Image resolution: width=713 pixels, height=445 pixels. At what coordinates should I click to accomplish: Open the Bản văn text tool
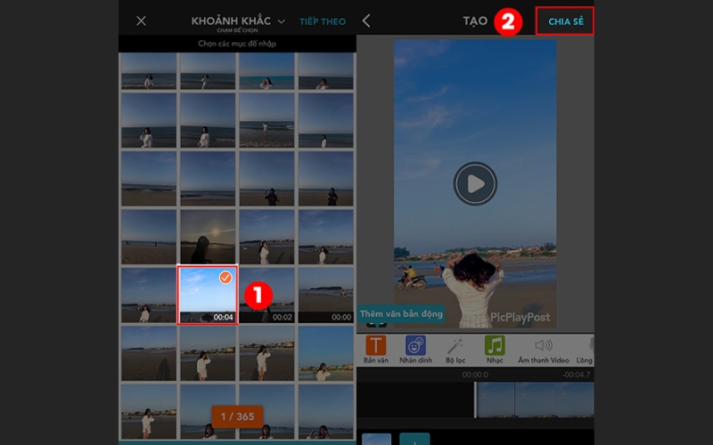click(376, 347)
